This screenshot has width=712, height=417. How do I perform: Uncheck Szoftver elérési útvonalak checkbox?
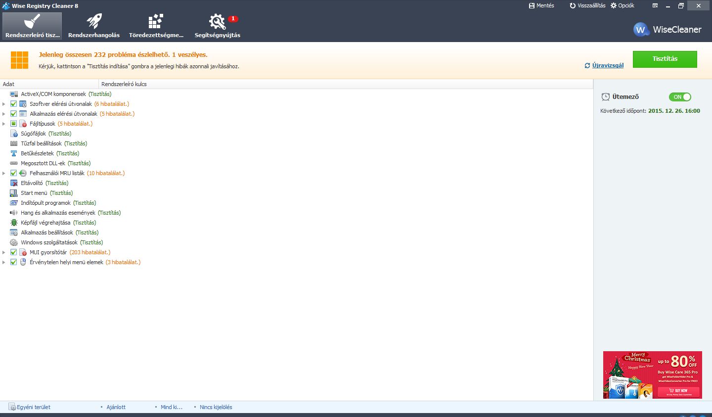coord(14,104)
